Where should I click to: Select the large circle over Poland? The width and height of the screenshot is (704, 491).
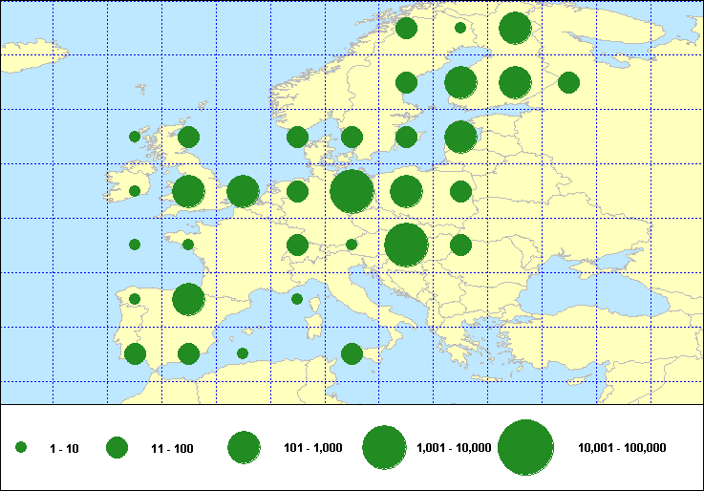(406, 191)
